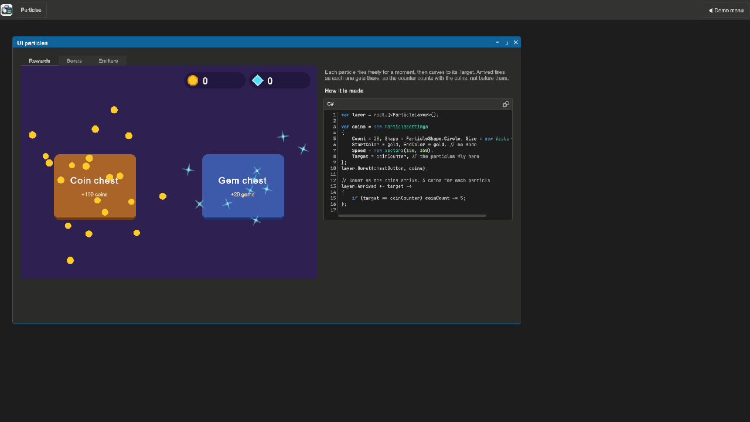Open the Gem chest for +20 gems
The image size is (750, 422).
coord(243,186)
